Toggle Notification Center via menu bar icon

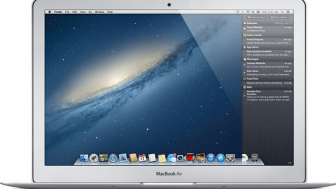click(x=288, y=12)
